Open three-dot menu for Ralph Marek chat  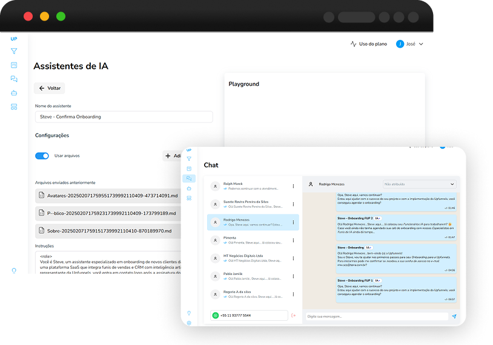[x=294, y=186]
